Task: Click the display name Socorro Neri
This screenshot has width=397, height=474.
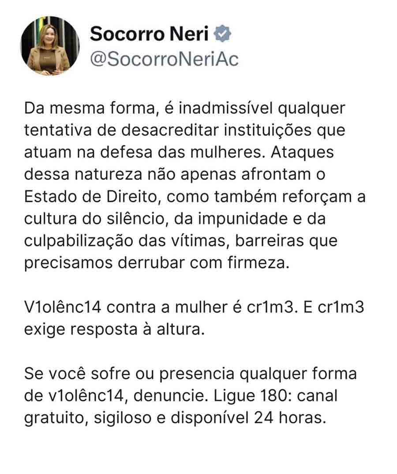Action: [150, 34]
